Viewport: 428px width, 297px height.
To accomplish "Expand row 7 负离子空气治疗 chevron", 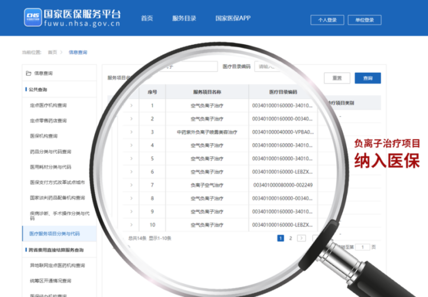I will [x=132, y=185].
